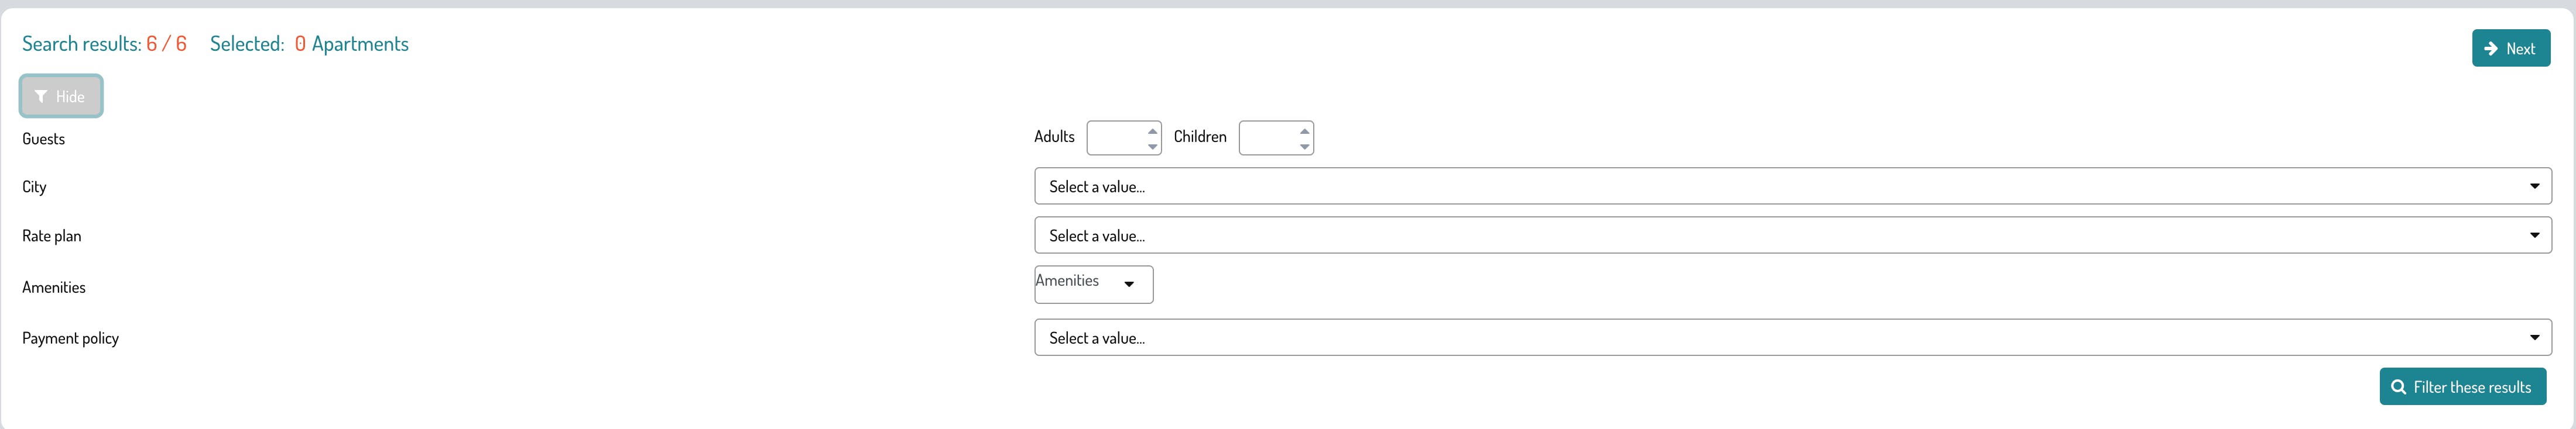Screen dimensions: 2576x429
Task: Click the Rate plan dropdown caret arrow
Action: coord(2534,236)
